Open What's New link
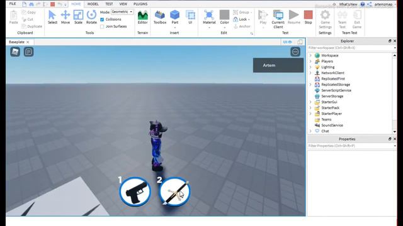Screen dimensions: 403x226 tap(348, 4)
